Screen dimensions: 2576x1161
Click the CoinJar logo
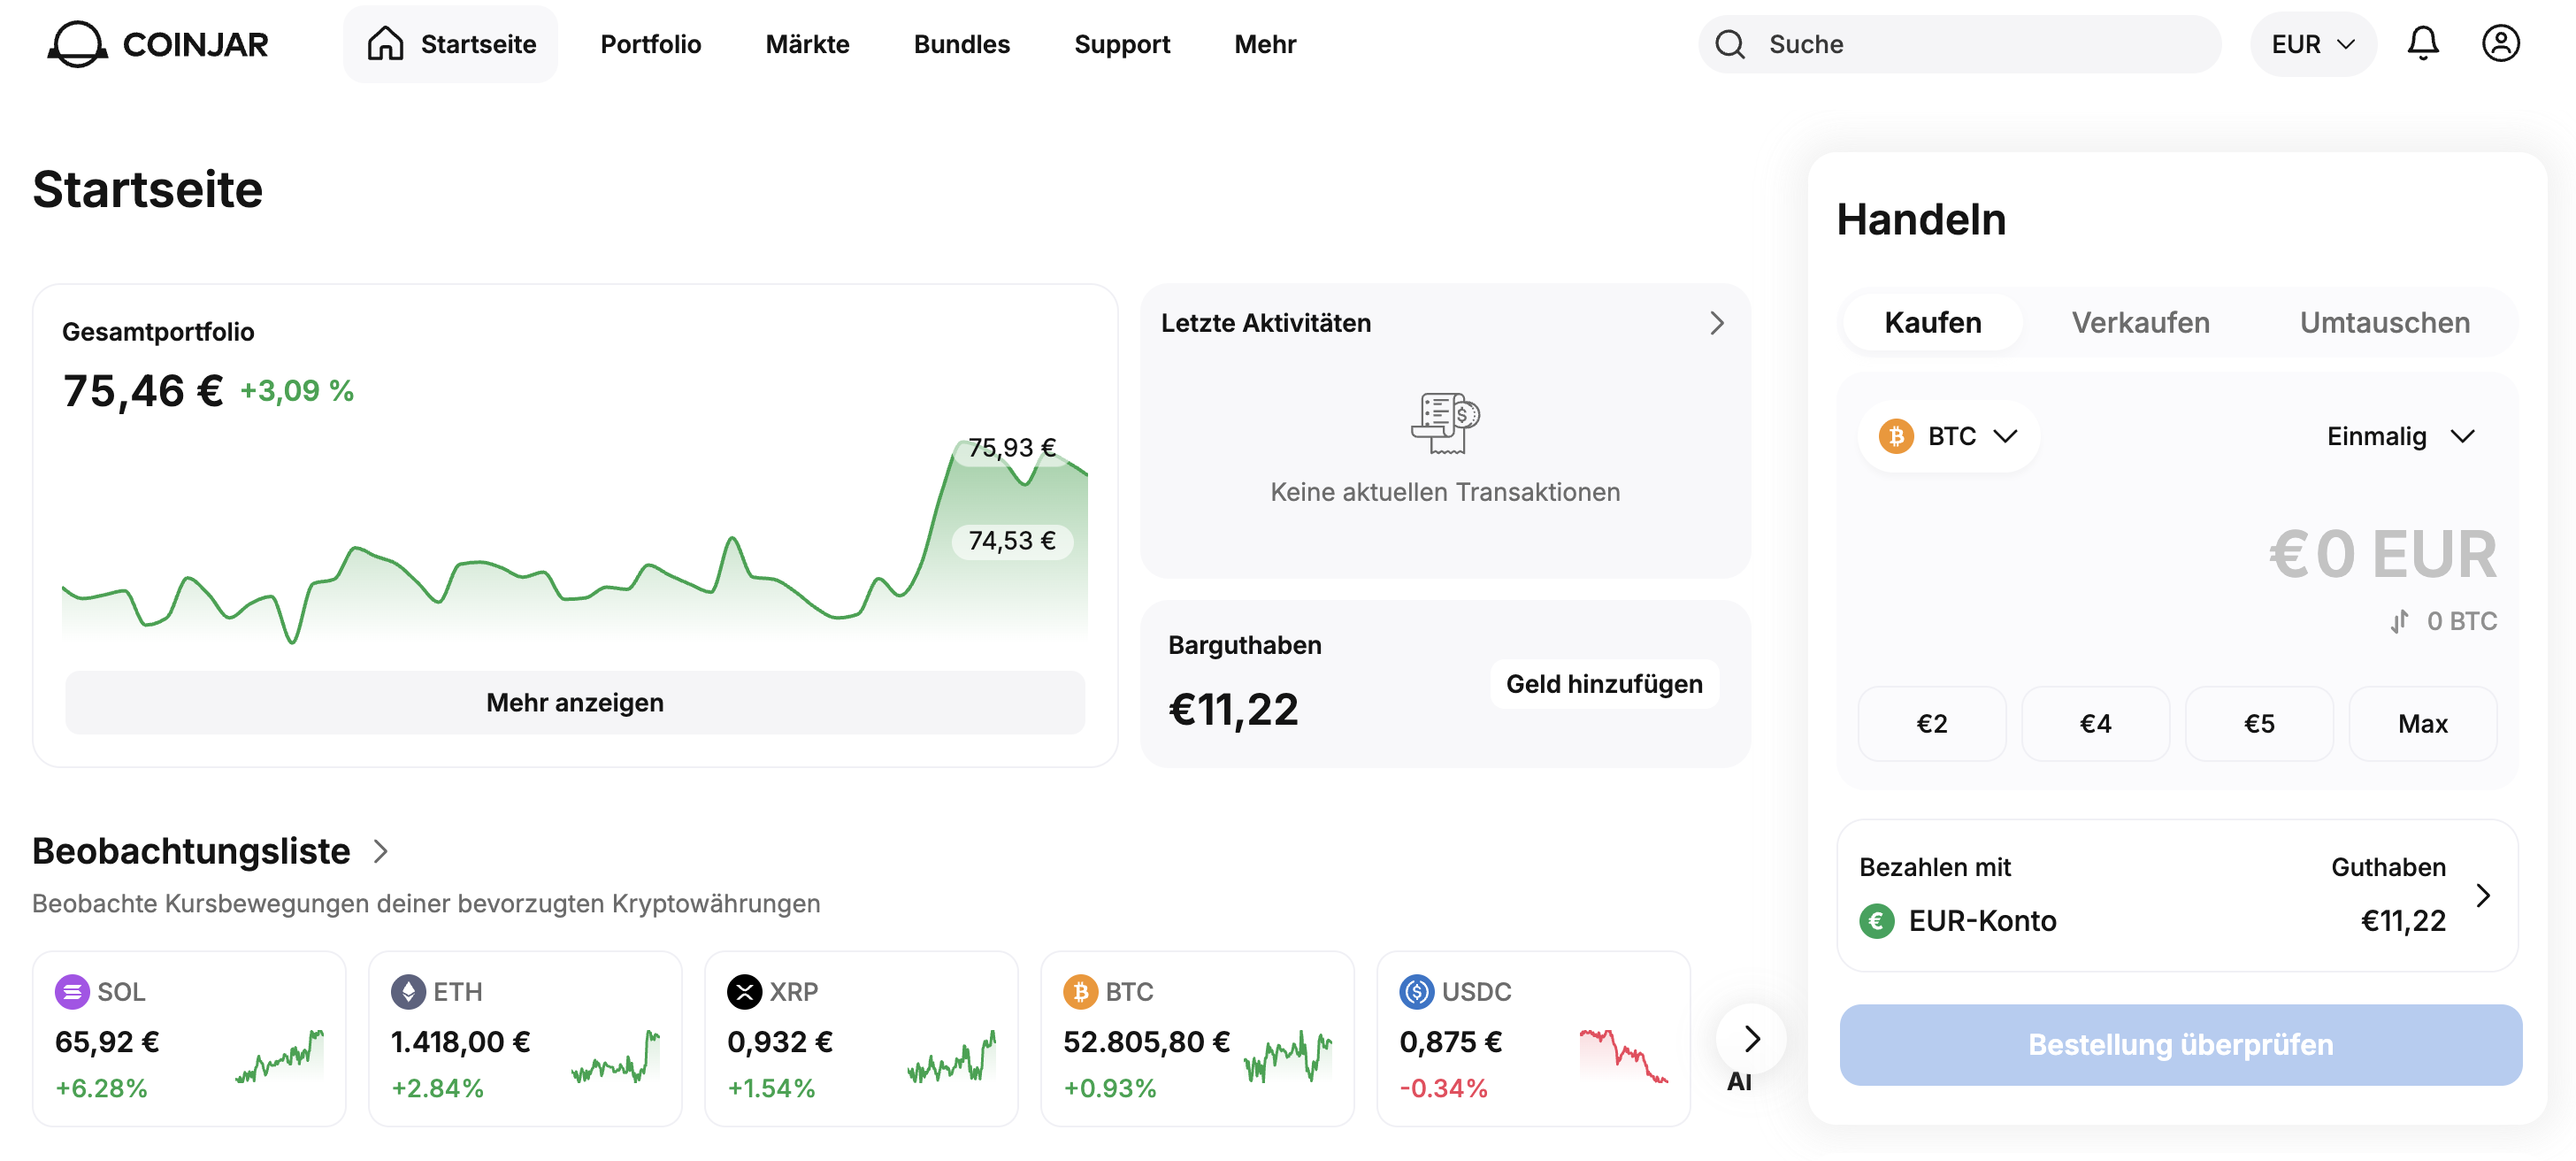(x=158, y=44)
